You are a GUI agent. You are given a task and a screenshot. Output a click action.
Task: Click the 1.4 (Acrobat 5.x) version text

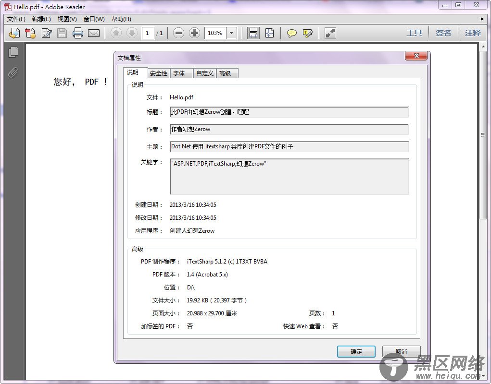[x=207, y=275]
